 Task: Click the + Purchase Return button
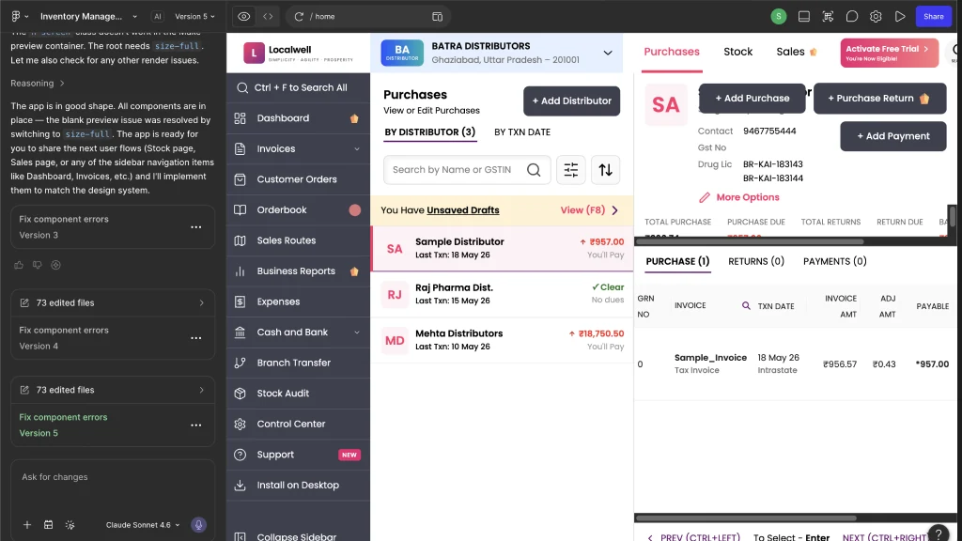(879, 99)
